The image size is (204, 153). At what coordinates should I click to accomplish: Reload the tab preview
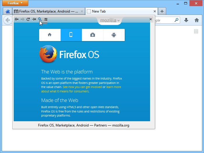click(x=28, y=20)
